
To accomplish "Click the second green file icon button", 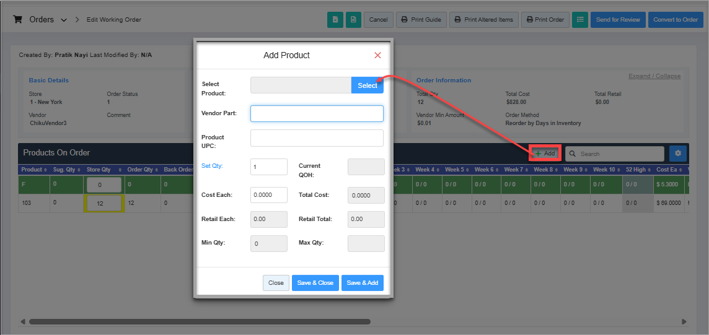I will 353,20.
